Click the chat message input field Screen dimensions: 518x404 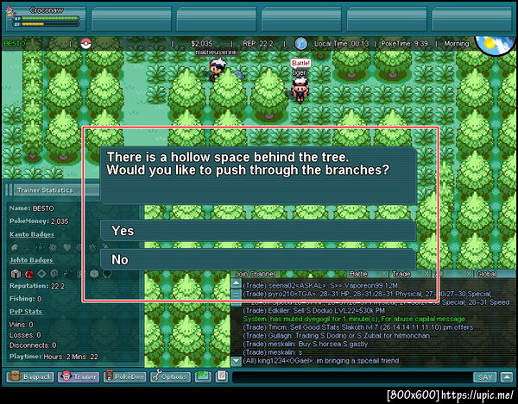352,377
